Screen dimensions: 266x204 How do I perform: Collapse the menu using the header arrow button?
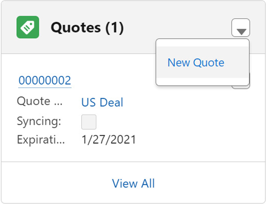click(241, 28)
